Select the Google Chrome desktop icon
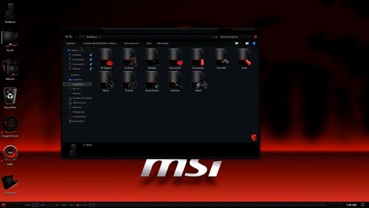The width and height of the screenshot is (369, 208). coord(10,127)
